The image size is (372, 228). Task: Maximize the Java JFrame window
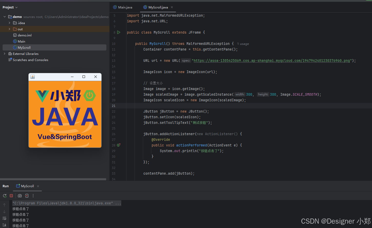pyautogui.click(x=84, y=77)
